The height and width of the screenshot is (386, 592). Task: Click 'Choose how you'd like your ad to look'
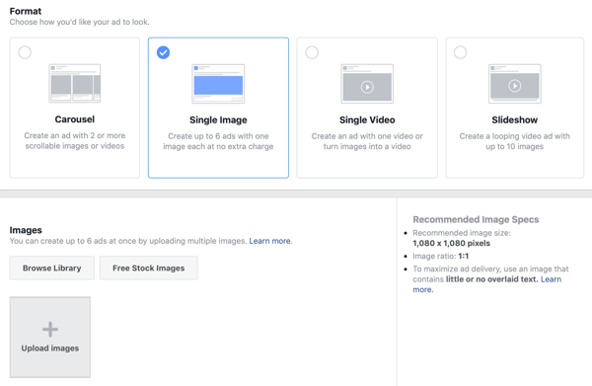(79, 22)
